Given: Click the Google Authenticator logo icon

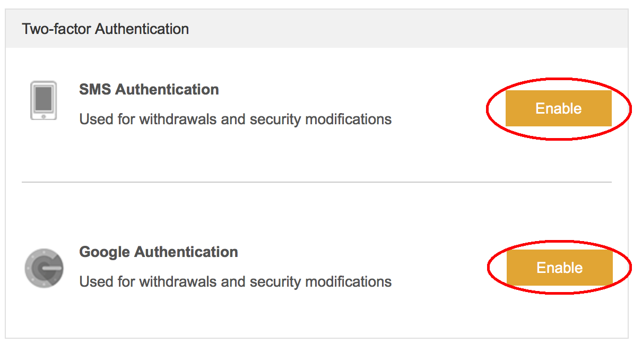Looking at the screenshot, I should 44,268.
